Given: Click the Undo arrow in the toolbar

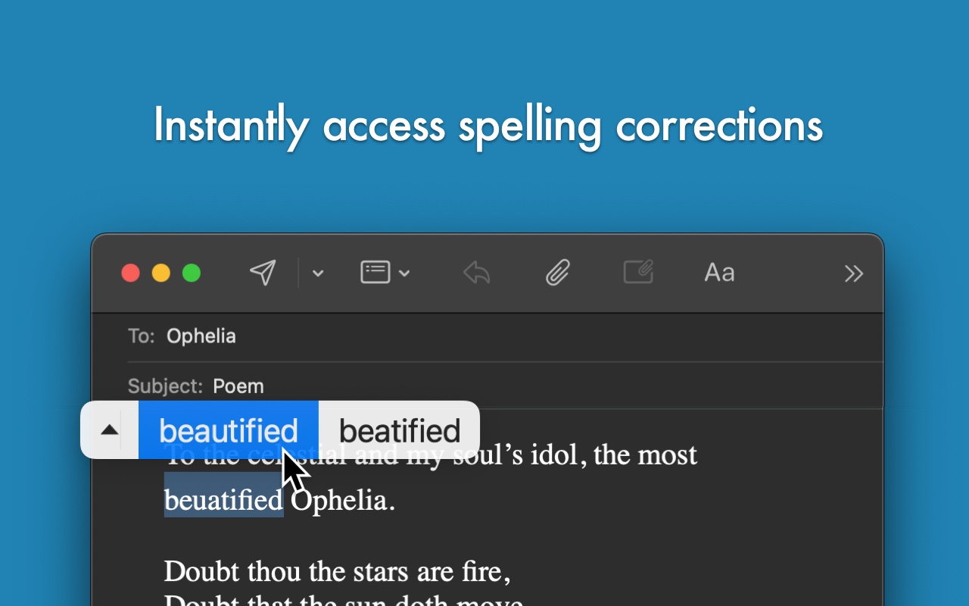Looking at the screenshot, I should [475, 272].
